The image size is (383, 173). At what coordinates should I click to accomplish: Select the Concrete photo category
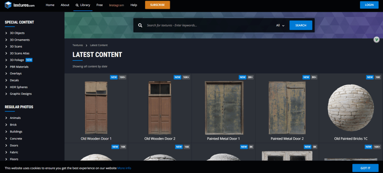(x=16, y=139)
